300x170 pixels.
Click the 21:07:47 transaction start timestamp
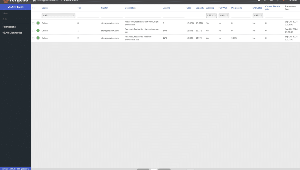pyautogui.click(x=289, y=39)
